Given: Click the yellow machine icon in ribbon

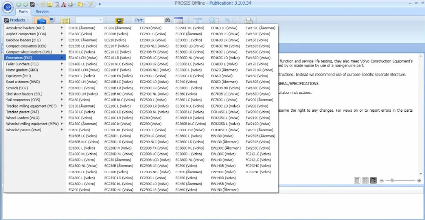Looking at the screenshot, I should coord(119,21).
